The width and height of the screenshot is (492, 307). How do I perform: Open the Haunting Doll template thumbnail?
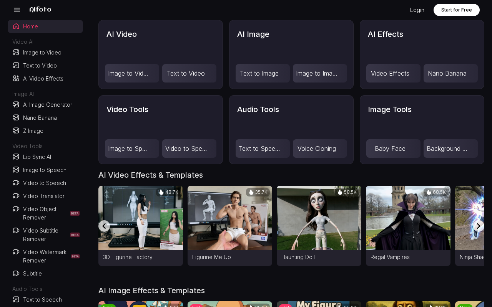(319, 218)
